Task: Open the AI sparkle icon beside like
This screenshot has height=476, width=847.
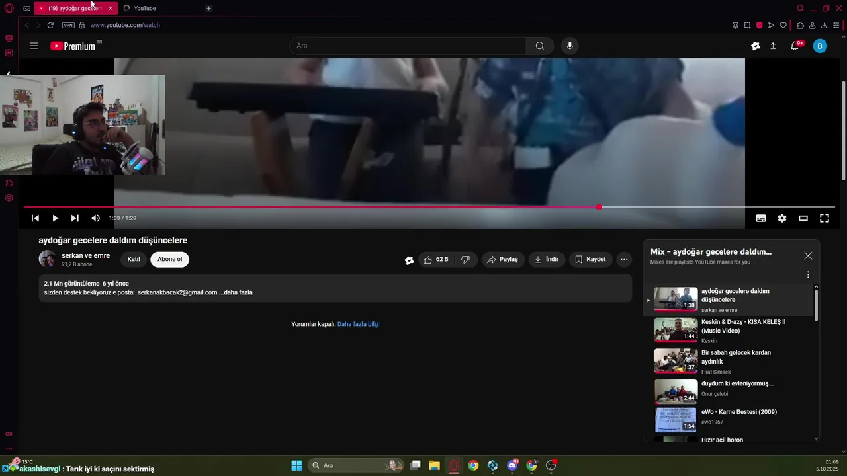Action: [x=409, y=260]
